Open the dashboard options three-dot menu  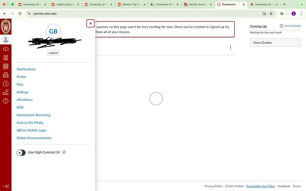pos(231,47)
